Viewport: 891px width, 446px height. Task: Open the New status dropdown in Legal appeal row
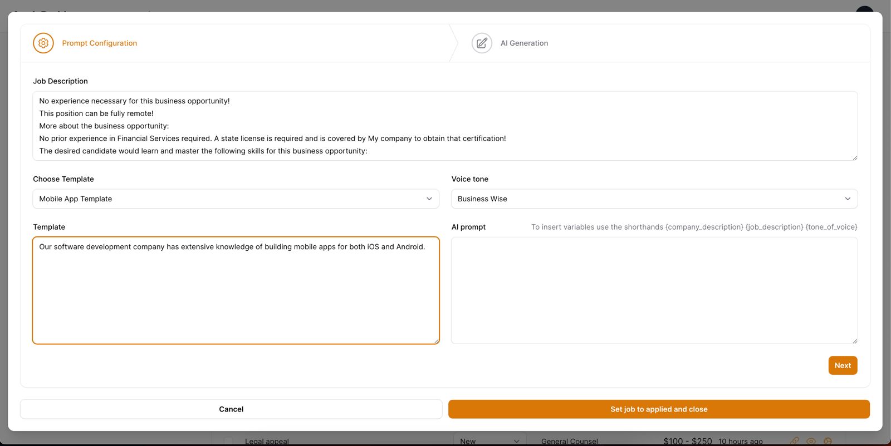490,440
